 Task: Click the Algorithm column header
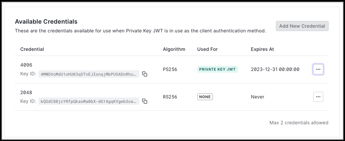pos(174,49)
